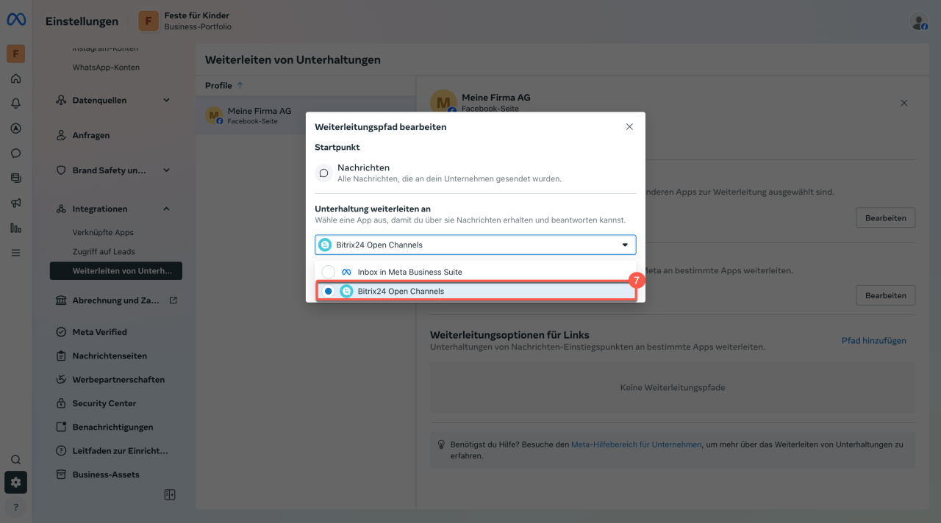Open the external link icon beside Abrechnung
Image resolution: width=941 pixels, height=523 pixels.
click(173, 300)
